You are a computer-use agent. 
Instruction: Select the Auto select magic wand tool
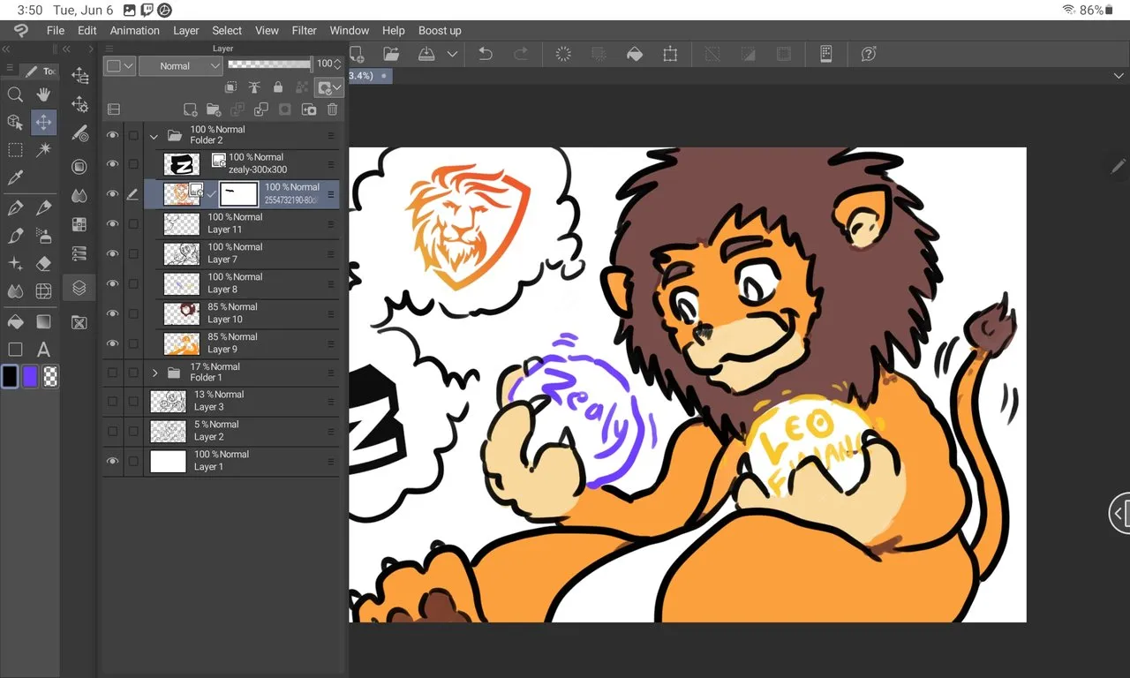tap(43, 150)
